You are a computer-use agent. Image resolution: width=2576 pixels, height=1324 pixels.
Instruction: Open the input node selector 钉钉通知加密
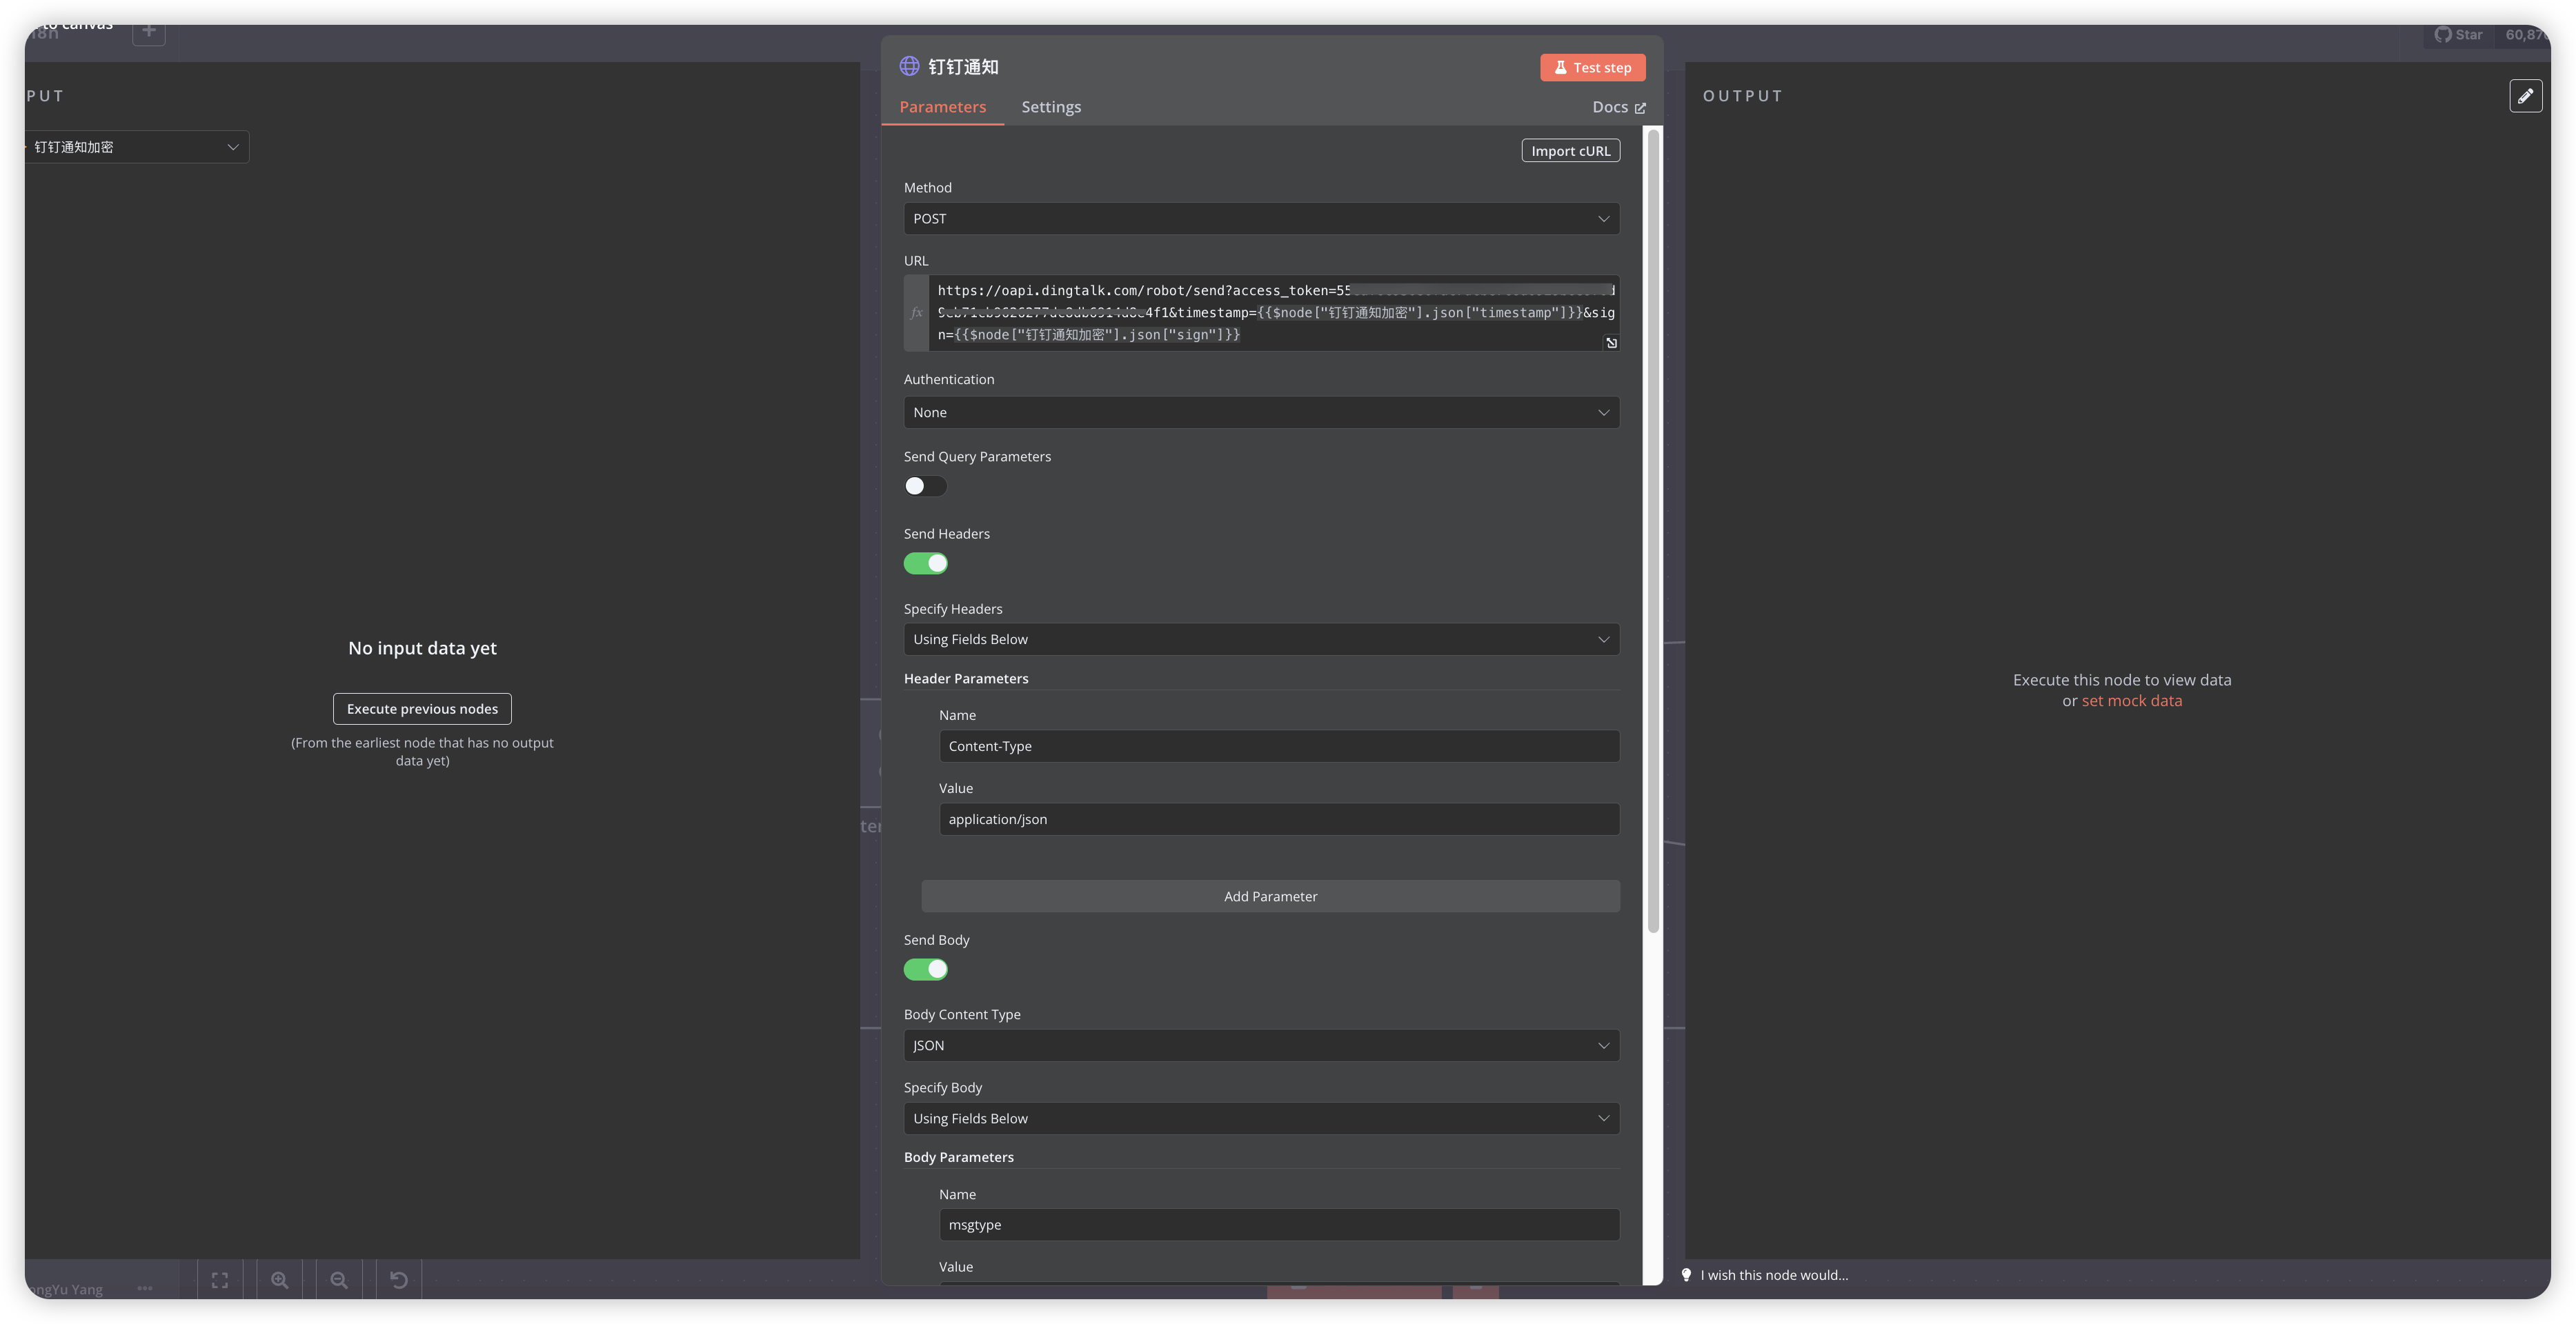(136, 147)
